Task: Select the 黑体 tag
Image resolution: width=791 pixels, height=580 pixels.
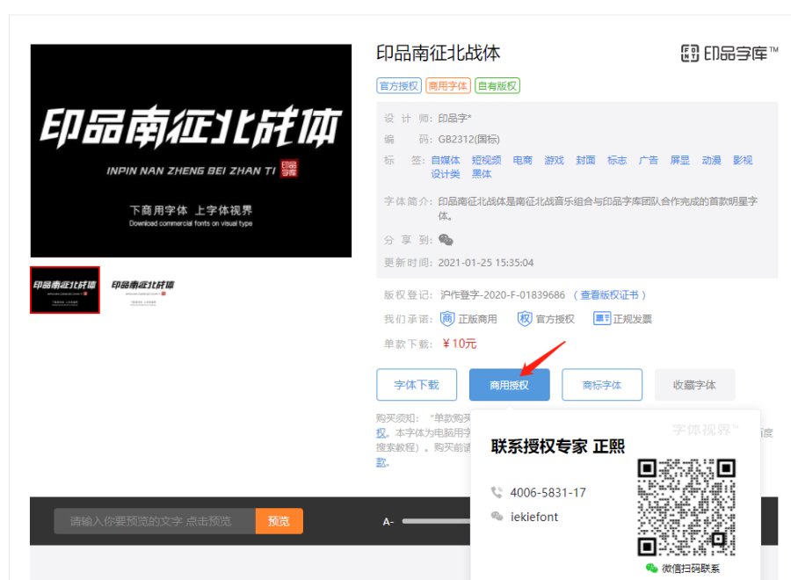Action: coord(482,174)
